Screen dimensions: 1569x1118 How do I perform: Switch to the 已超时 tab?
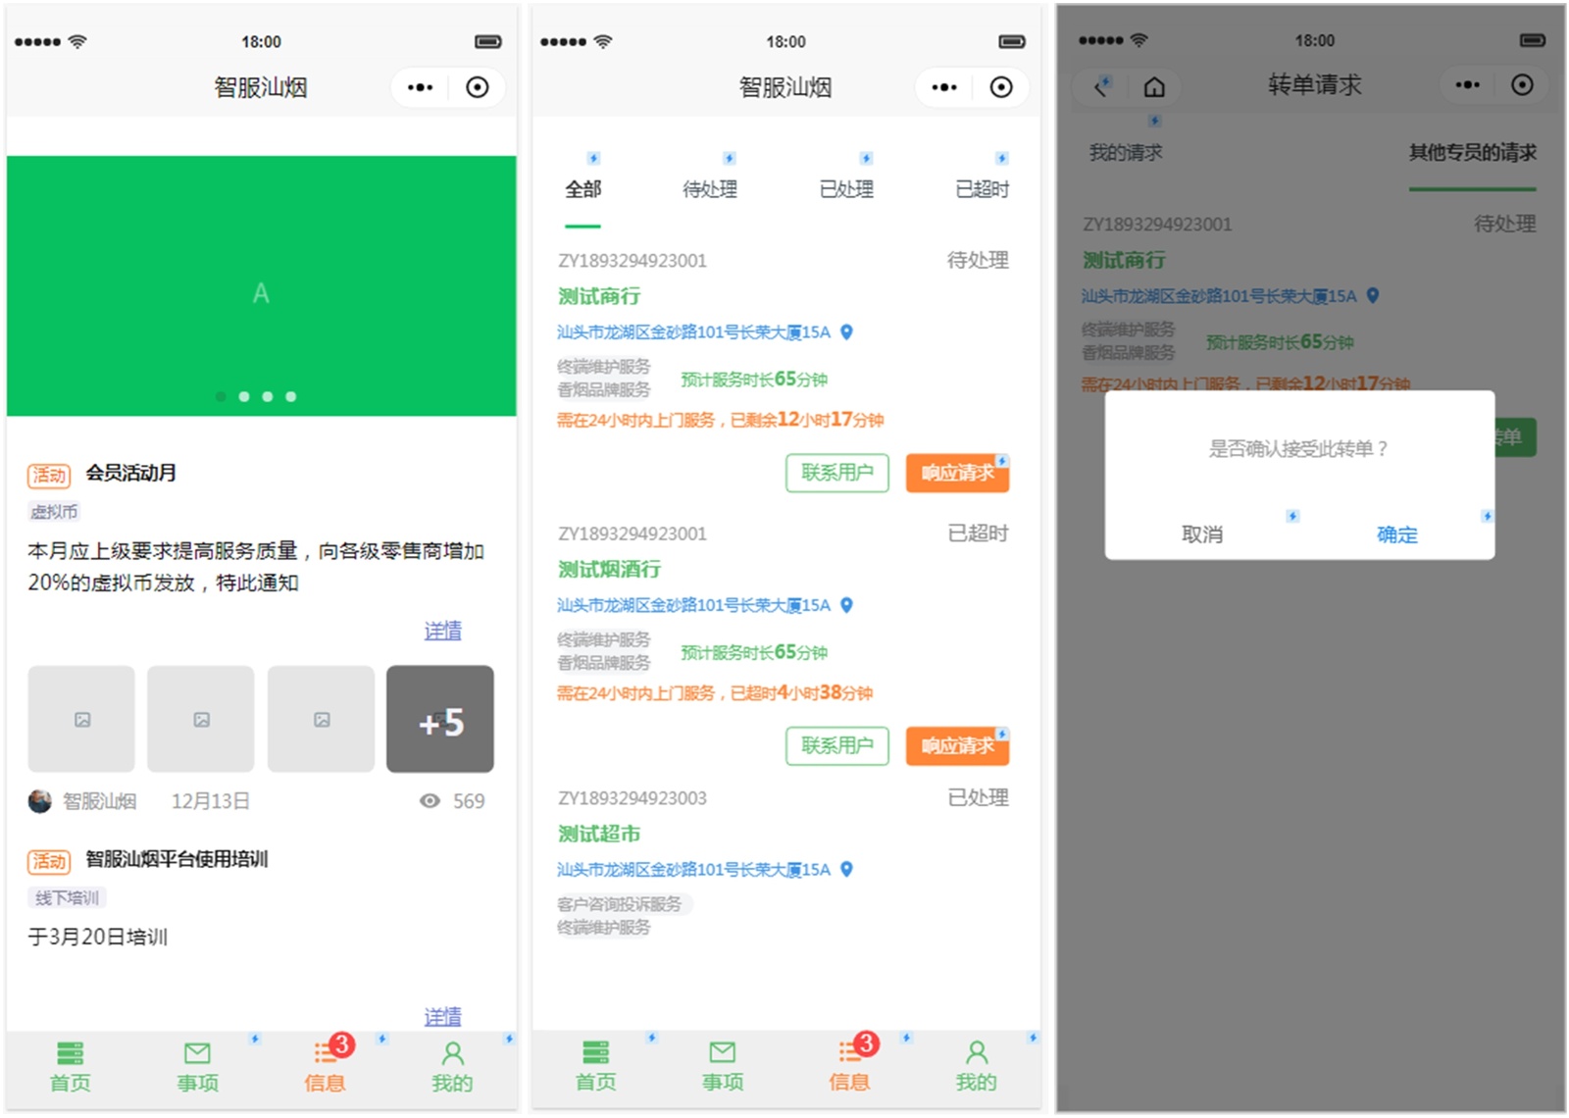point(982,189)
